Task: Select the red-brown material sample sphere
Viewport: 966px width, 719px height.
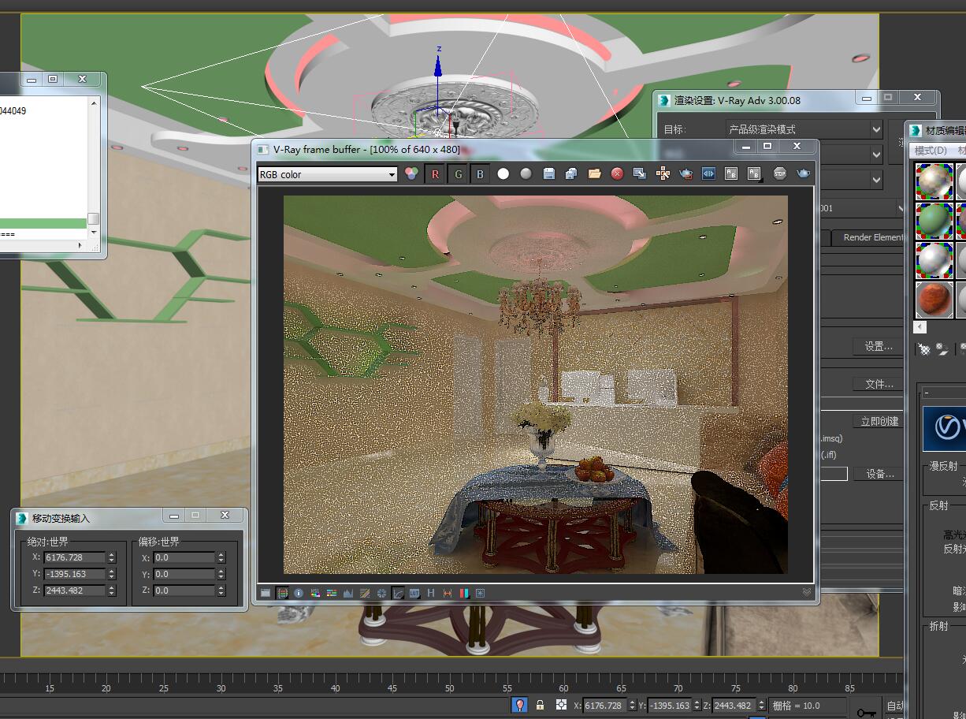Action: [x=934, y=300]
